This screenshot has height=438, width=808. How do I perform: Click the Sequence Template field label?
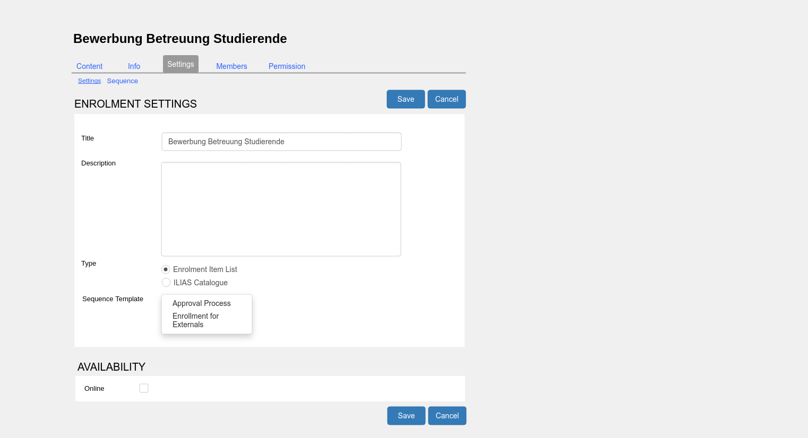click(113, 299)
